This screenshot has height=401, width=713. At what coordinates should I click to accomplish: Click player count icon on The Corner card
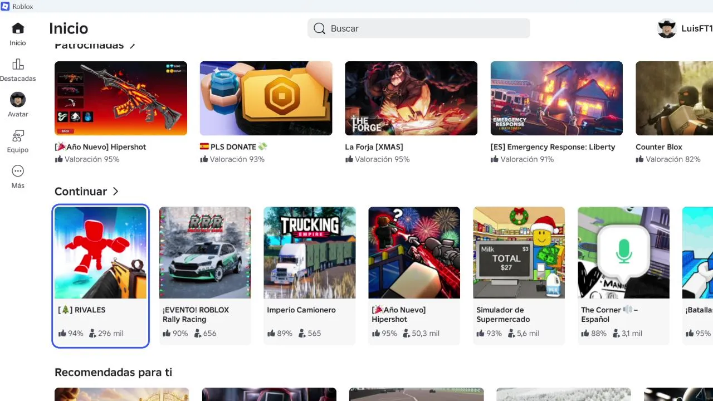point(616,334)
